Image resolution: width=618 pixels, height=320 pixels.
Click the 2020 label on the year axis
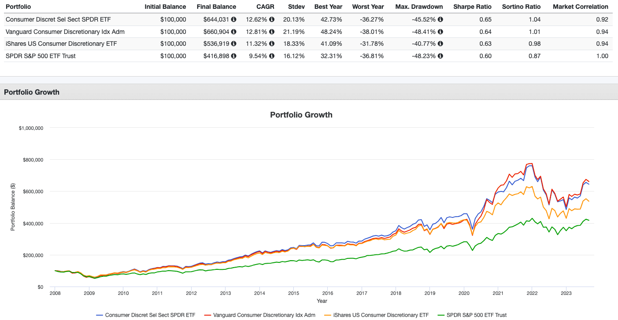tap(464, 293)
